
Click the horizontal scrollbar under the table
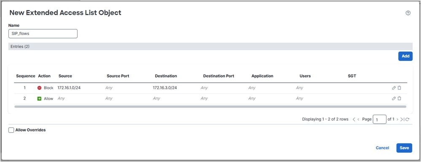pyautogui.click(x=210, y=107)
